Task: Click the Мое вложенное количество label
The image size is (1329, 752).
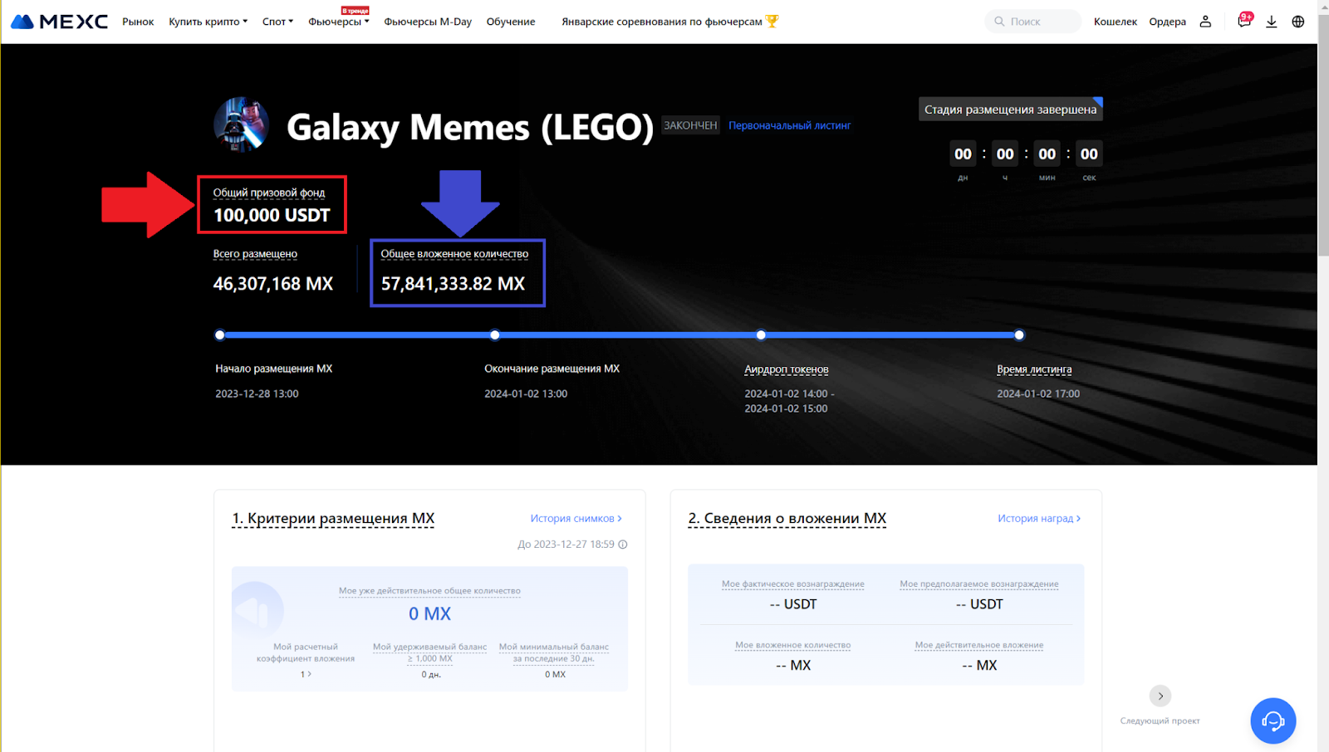Action: coord(793,646)
